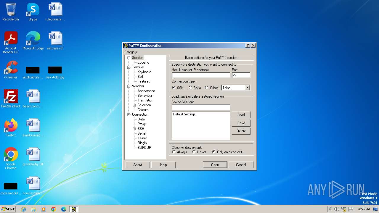379x213 pixels.
Task: Show hidden tray icons arrow
Action: [x=330, y=209]
